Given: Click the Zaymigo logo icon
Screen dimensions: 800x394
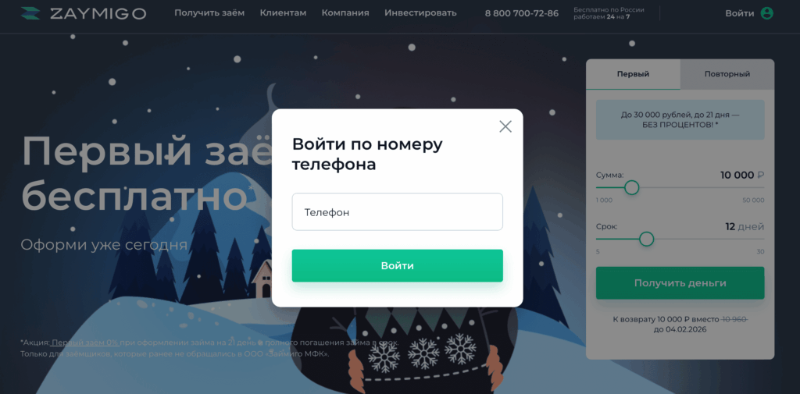Looking at the screenshot, I should point(30,14).
